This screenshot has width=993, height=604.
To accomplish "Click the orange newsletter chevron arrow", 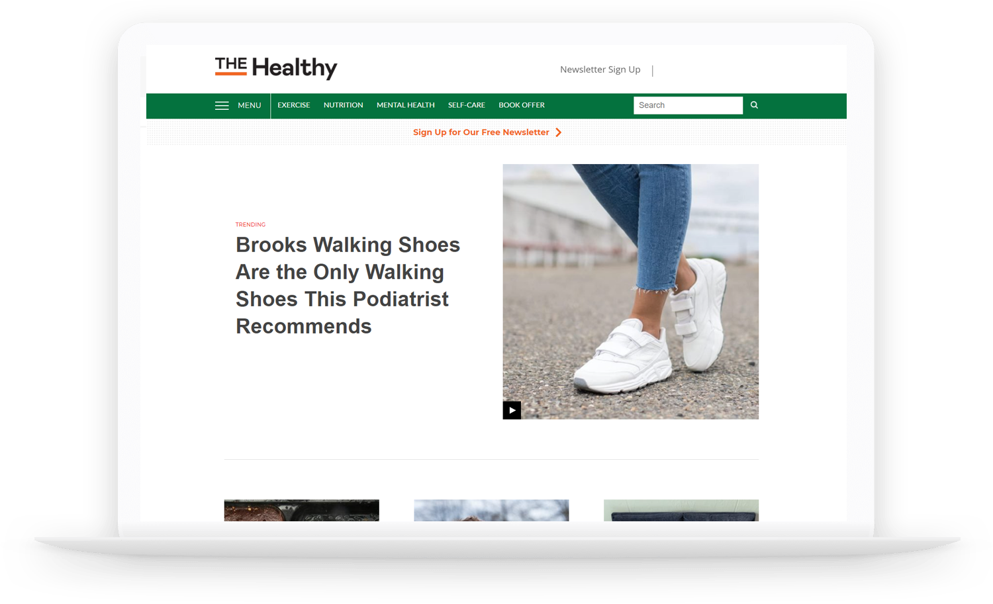I will coord(559,132).
